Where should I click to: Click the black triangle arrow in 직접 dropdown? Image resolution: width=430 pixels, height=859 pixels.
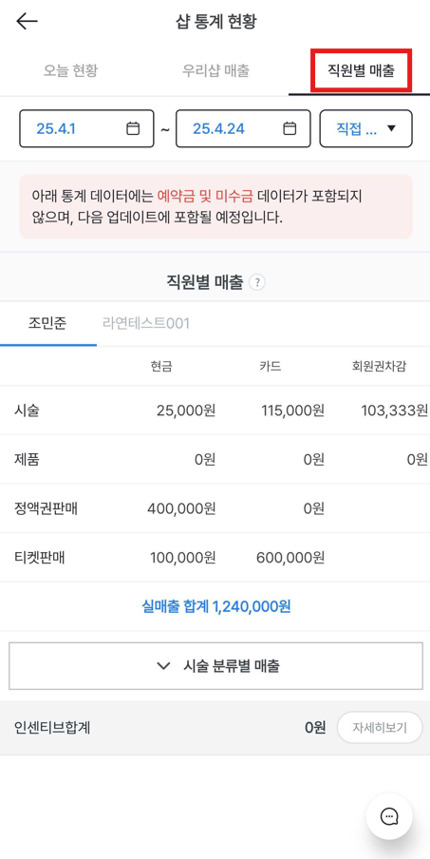pos(391,128)
